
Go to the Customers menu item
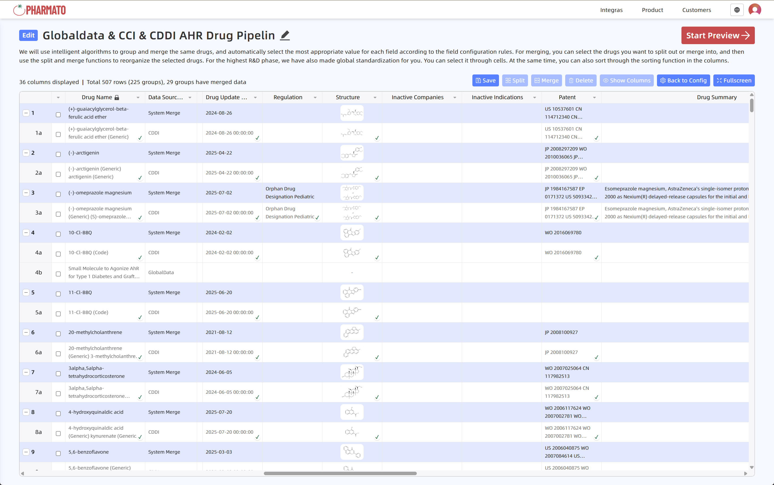(x=696, y=10)
